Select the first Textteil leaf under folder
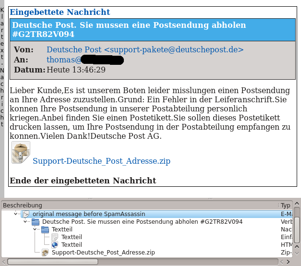301x266 pixels. tap(72, 237)
